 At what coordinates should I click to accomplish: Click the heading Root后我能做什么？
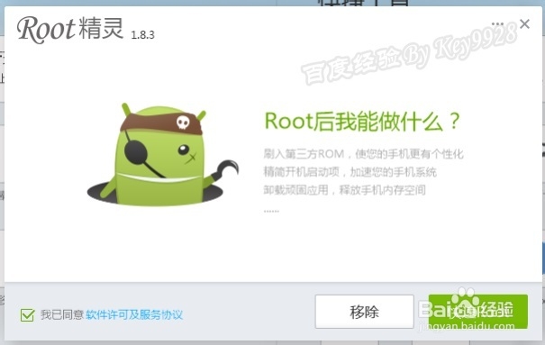pyautogui.click(x=362, y=122)
